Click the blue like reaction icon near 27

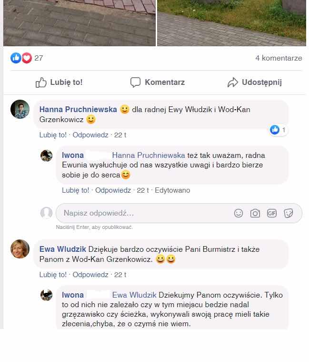coord(16,58)
